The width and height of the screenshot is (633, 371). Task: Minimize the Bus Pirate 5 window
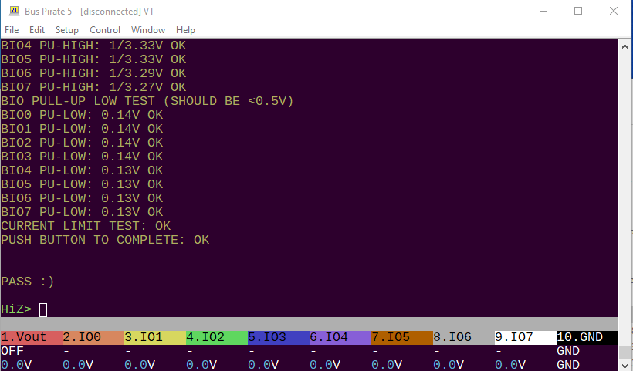[543, 12]
